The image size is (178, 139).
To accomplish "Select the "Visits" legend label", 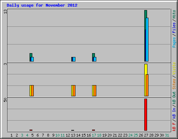I will 174,68.
